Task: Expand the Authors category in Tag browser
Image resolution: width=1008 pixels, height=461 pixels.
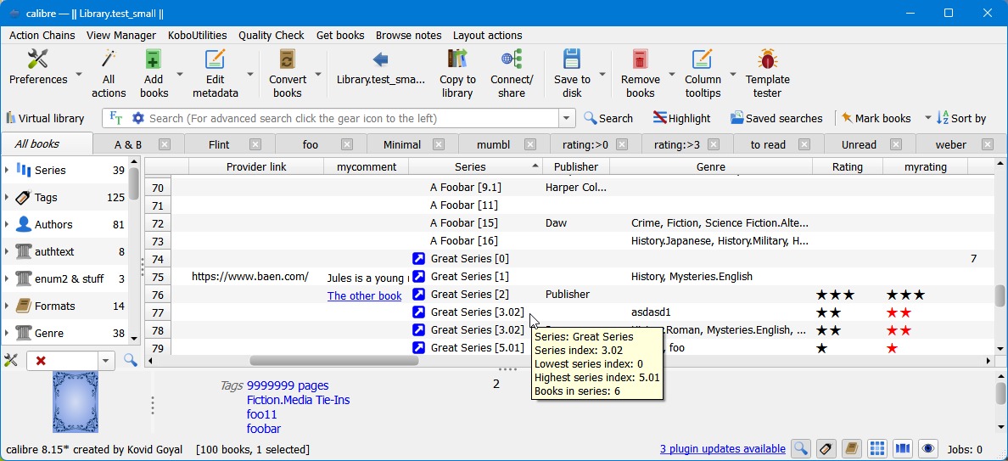Action: pyautogui.click(x=7, y=225)
